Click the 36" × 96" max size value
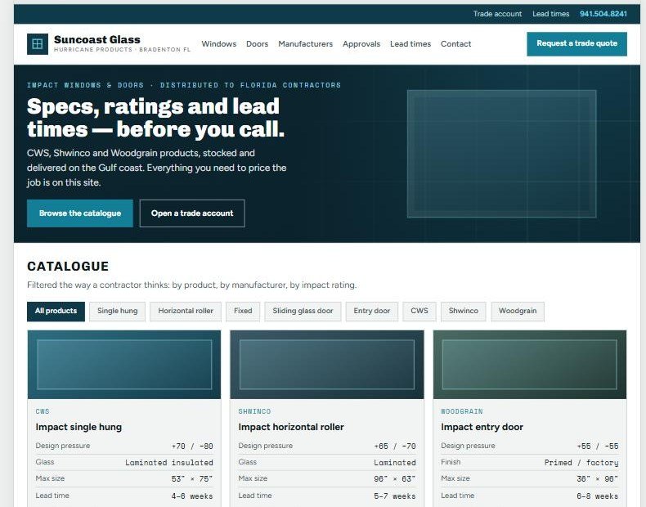 [x=598, y=479]
